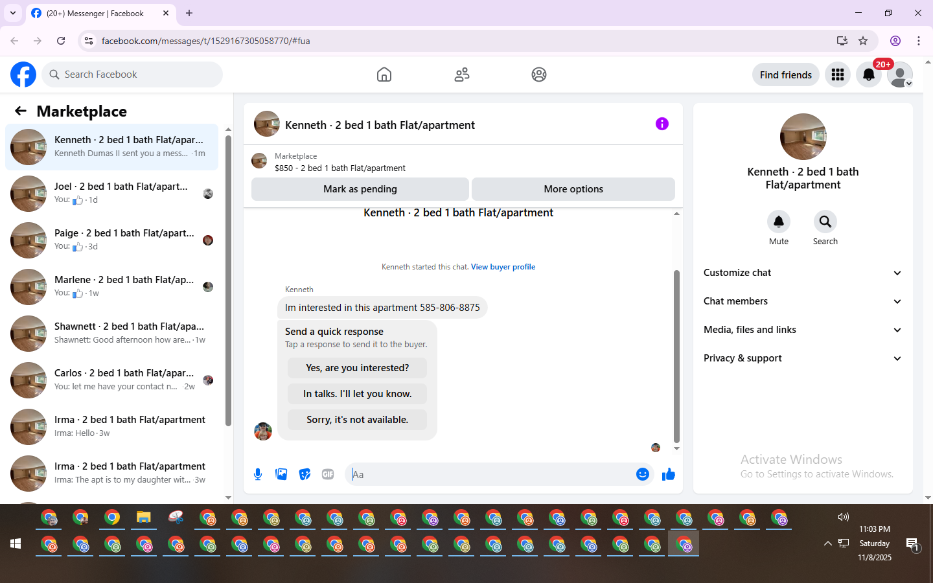The width and height of the screenshot is (933, 583).
Task: Open the Home icon in top navigation
Action: pyautogui.click(x=384, y=74)
